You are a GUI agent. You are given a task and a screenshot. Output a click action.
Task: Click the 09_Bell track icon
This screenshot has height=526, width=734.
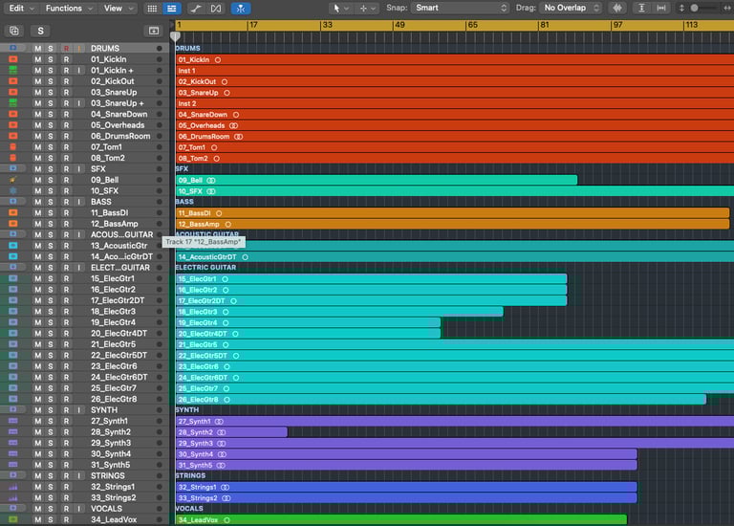(13, 180)
